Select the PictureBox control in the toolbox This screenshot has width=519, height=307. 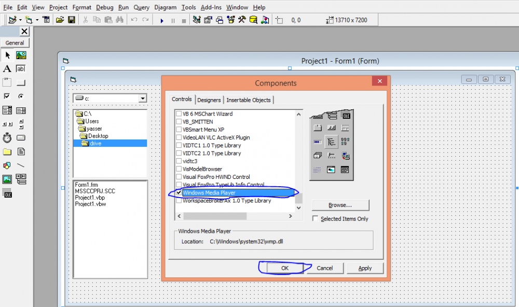tap(21, 55)
